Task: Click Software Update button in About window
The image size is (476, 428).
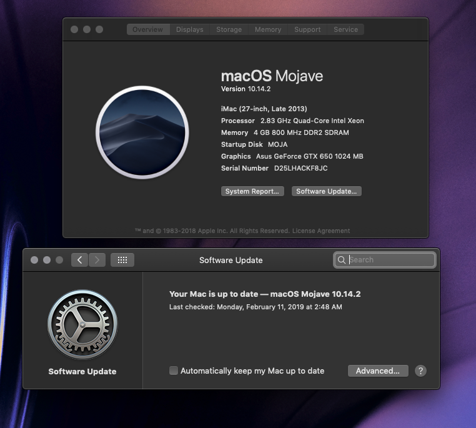Action: [x=326, y=191]
